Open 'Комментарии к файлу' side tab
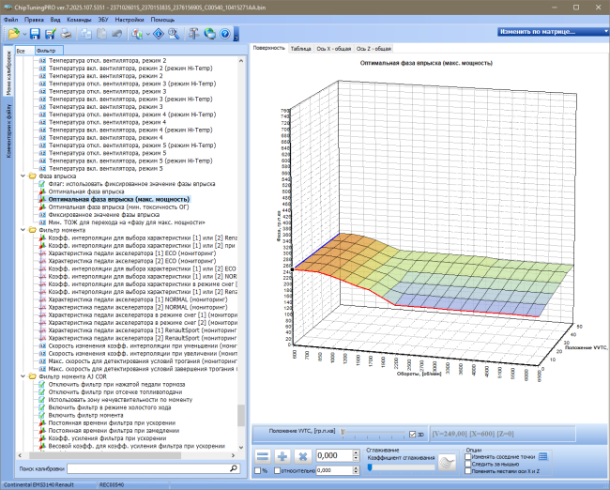The height and width of the screenshot is (490, 610). [9, 130]
